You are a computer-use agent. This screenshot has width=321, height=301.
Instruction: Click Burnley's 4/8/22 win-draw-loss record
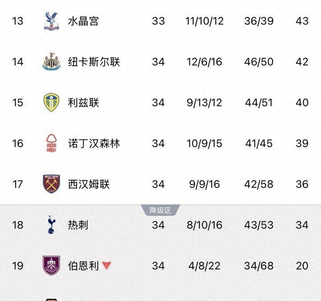click(x=204, y=266)
